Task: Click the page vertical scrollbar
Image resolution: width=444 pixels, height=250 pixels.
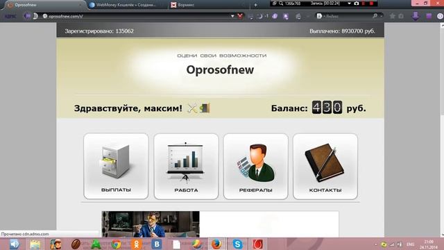Action: [x=442, y=130]
